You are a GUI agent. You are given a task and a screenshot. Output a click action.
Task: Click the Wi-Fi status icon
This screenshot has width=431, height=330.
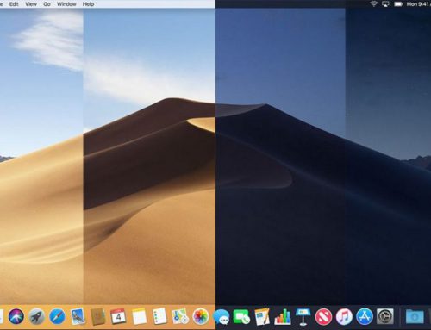373,4
